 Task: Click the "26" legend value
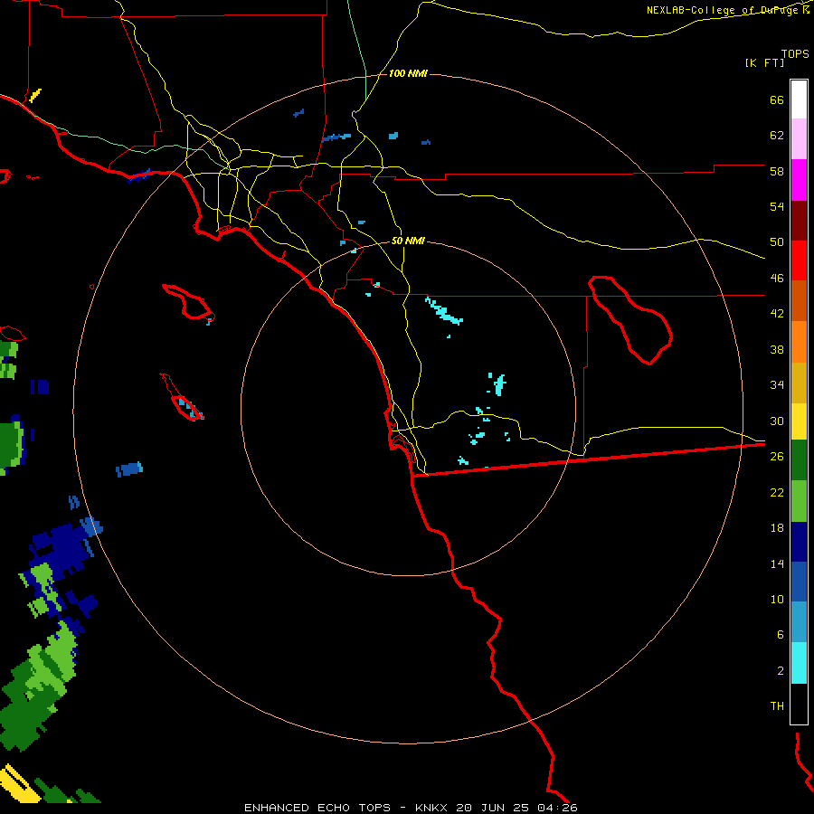click(777, 457)
